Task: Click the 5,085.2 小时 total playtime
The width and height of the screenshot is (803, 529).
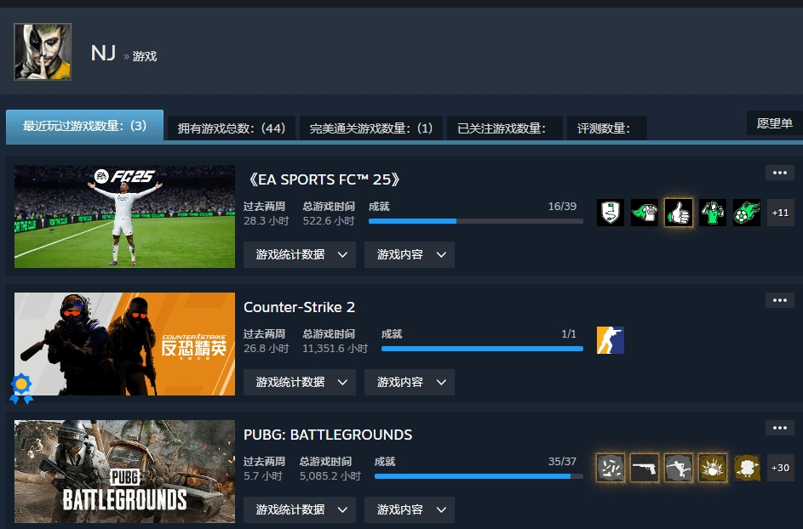Action: tap(330, 476)
